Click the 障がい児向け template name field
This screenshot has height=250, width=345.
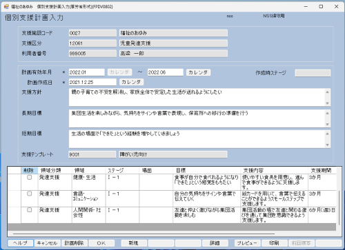tap(173, 154)
